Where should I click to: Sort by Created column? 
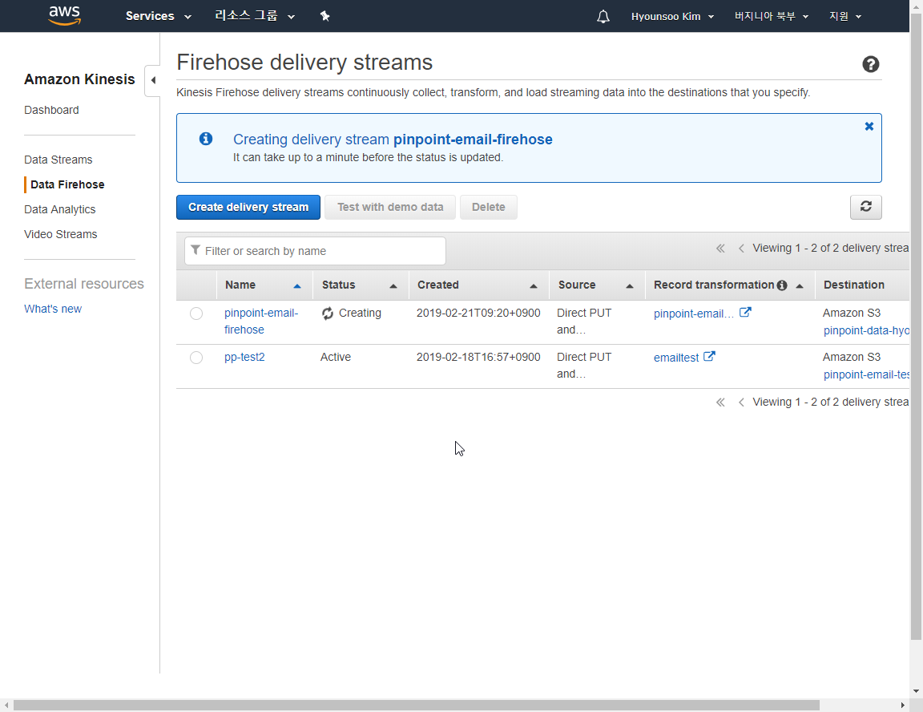click(x=478, y=285)
